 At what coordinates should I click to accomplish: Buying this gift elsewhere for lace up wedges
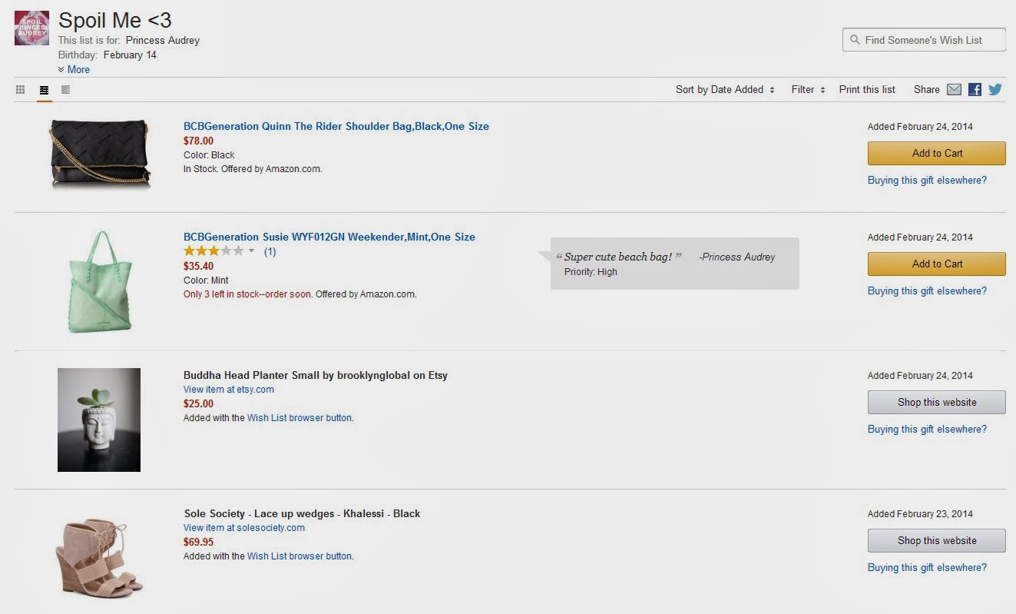927,567
